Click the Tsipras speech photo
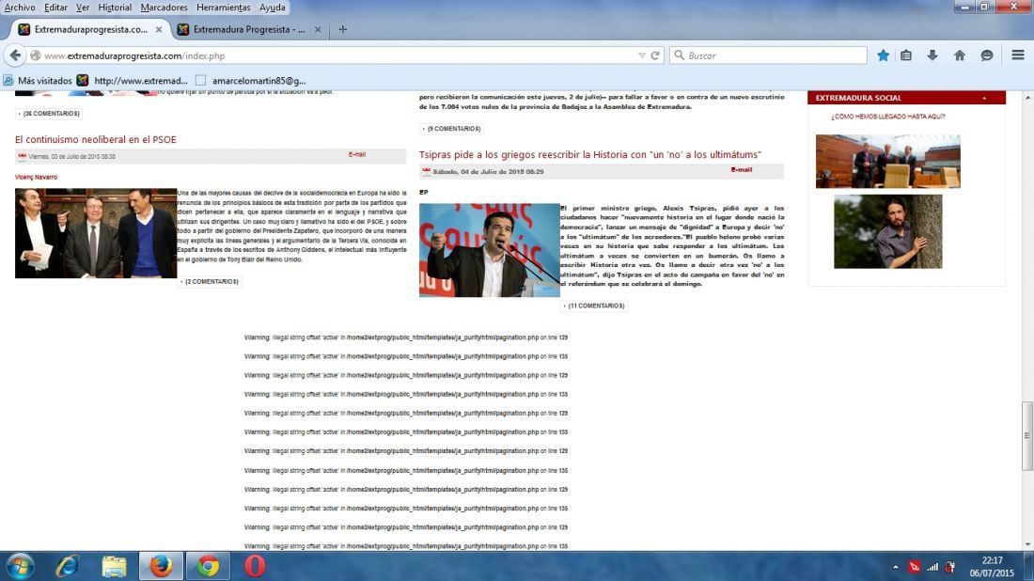Viewport: 1034px width, 581px height. [x=490, y=250]
